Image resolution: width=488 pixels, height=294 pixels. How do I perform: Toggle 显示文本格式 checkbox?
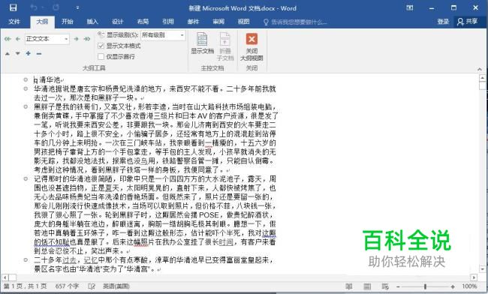coord(101,46)
